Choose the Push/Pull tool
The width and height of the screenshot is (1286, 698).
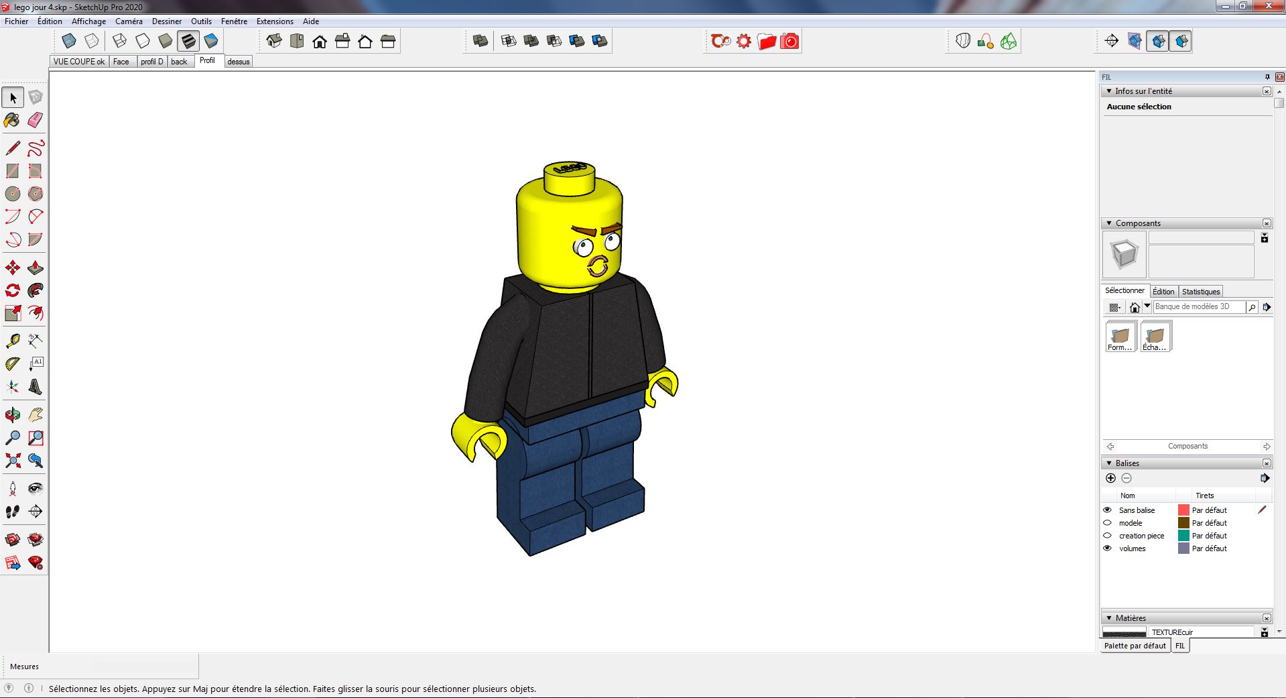click(x=36, y=268)
